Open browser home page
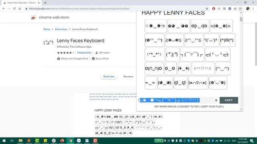The image size is (257, 144). click(20, 9)
